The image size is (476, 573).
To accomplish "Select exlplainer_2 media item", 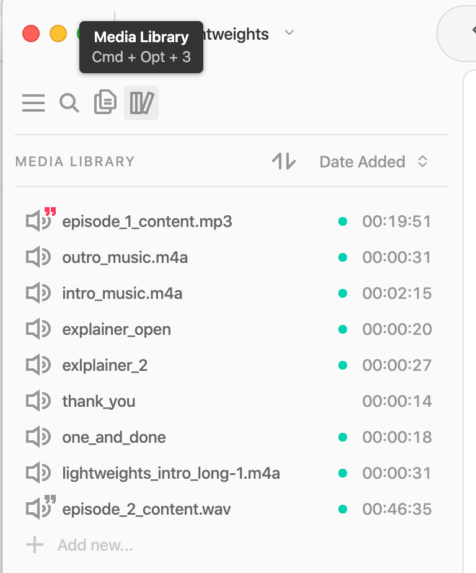I will [105, 365].
